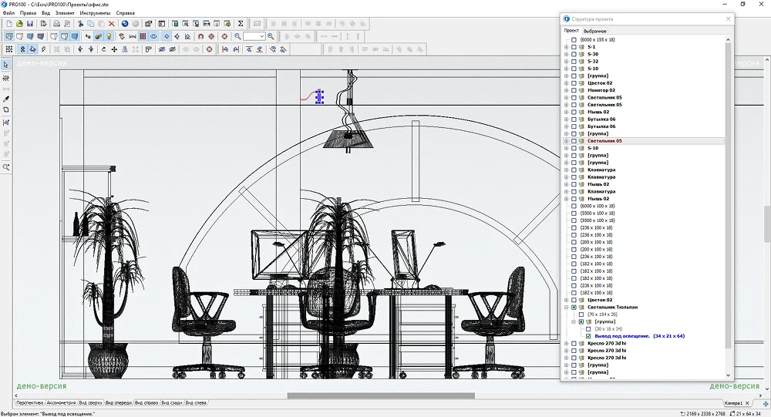This screenshot has height=417, width=771.
Task: Check the box next to Бутылка 06
Action: pyautogui.click(x=574, y=119)
